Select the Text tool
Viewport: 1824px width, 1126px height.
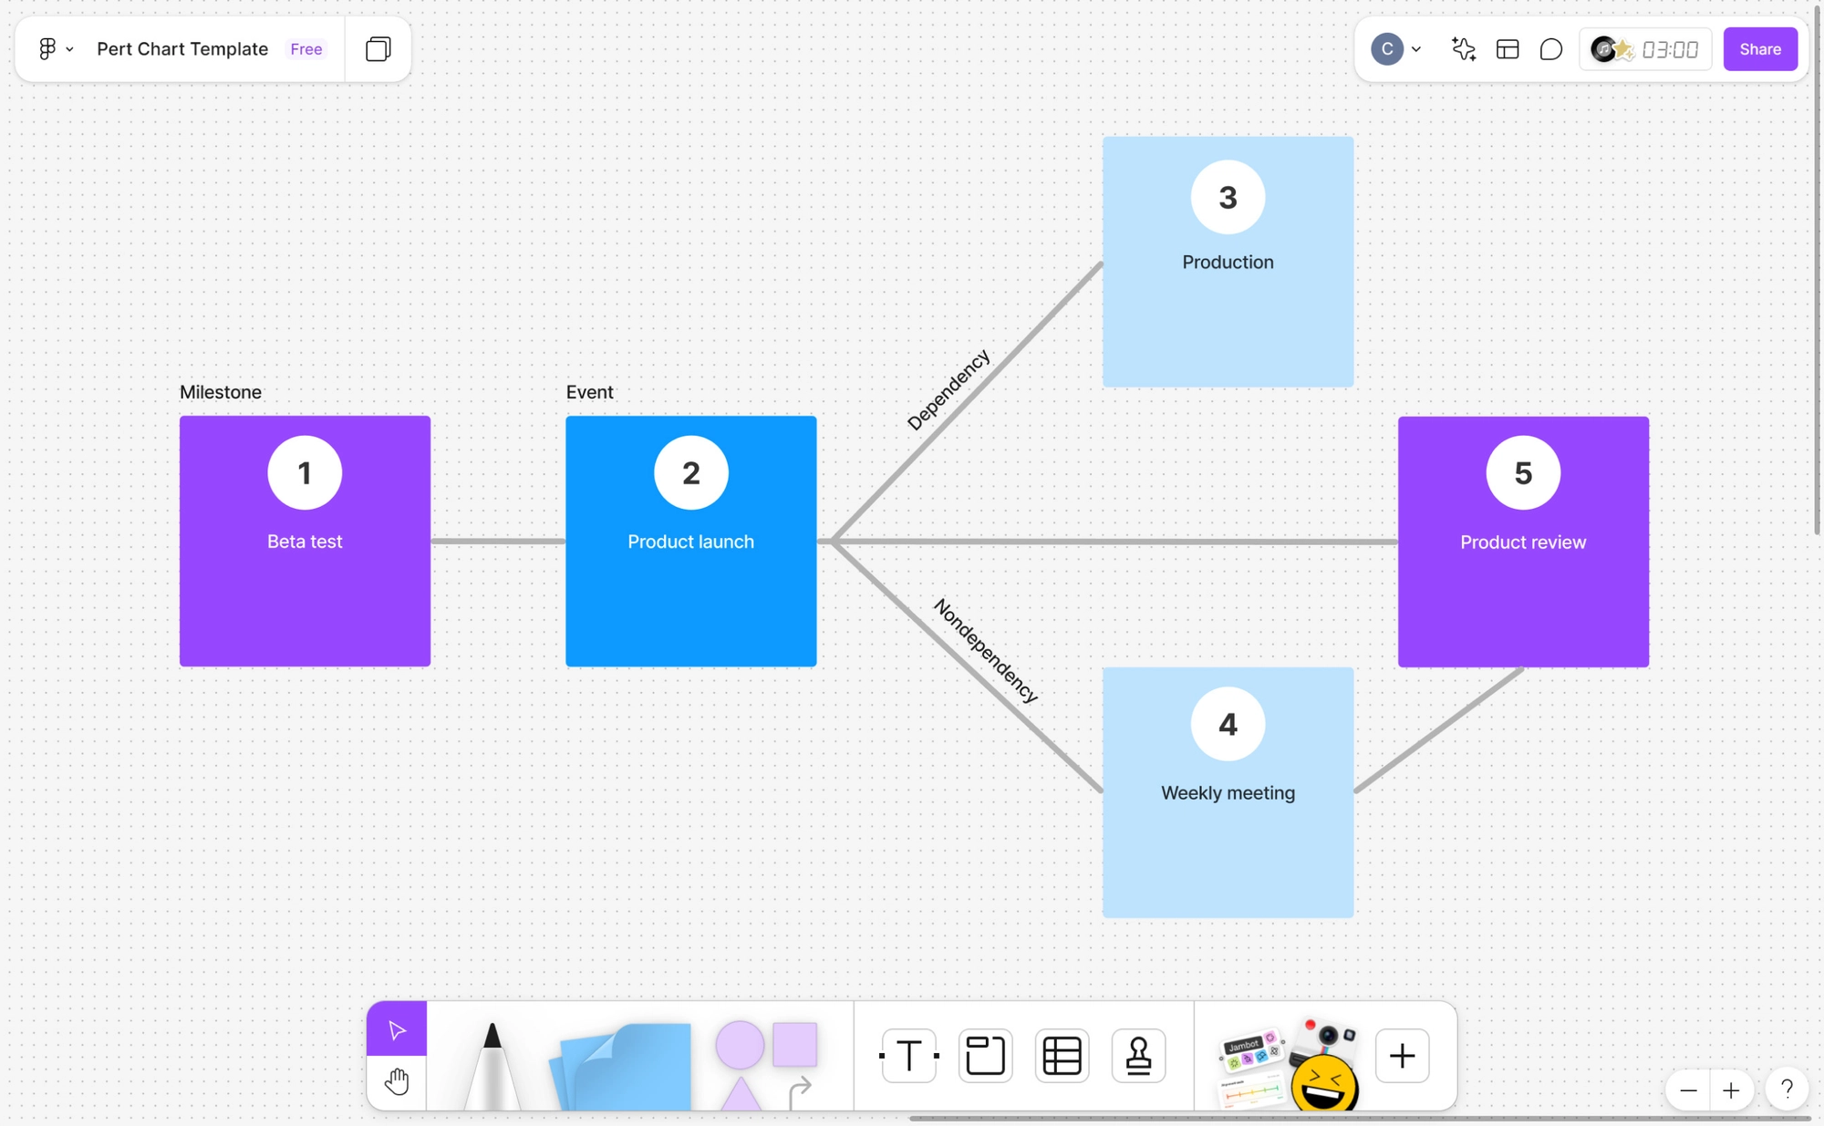(x=909, y=1056)
